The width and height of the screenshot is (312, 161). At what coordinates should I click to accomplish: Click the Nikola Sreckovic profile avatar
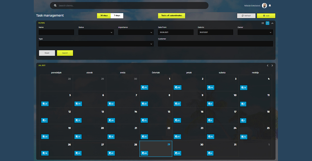pyautogui.click(x=264, y=5)
